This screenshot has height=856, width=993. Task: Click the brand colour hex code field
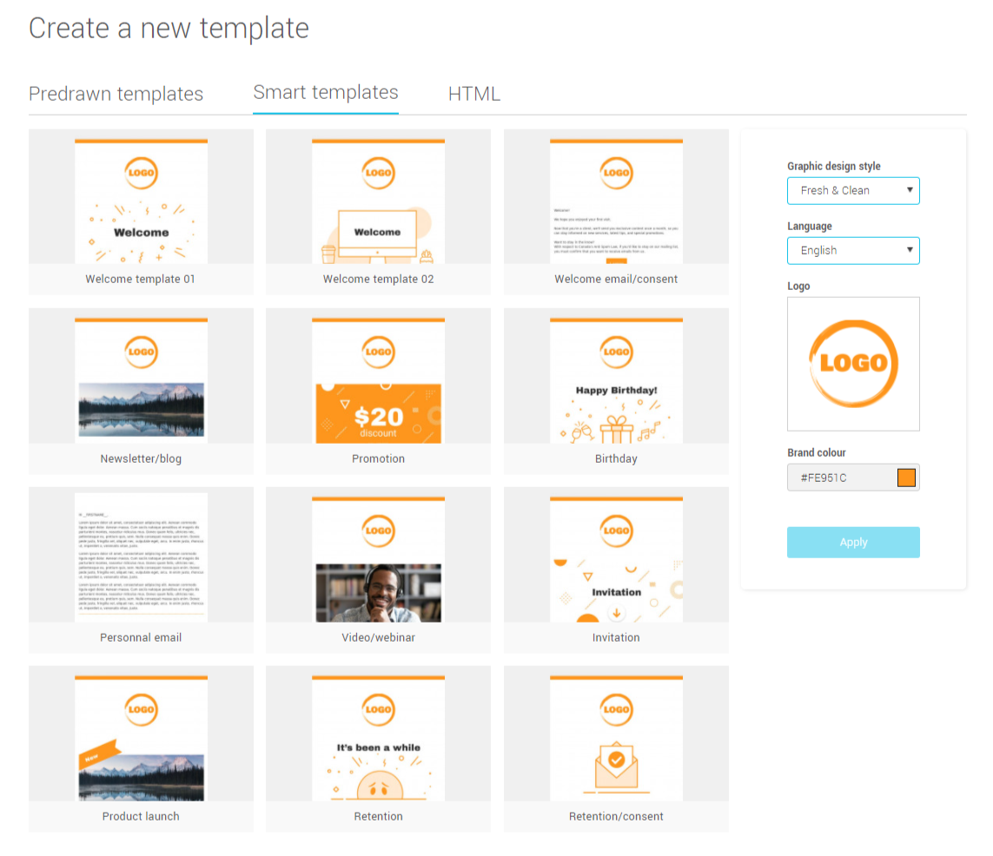838,477
